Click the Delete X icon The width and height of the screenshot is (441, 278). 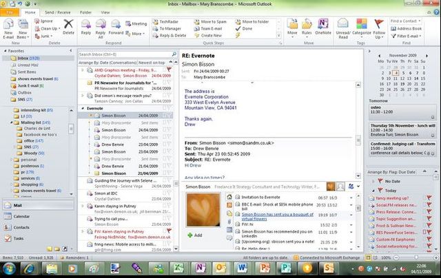(68, 24)
